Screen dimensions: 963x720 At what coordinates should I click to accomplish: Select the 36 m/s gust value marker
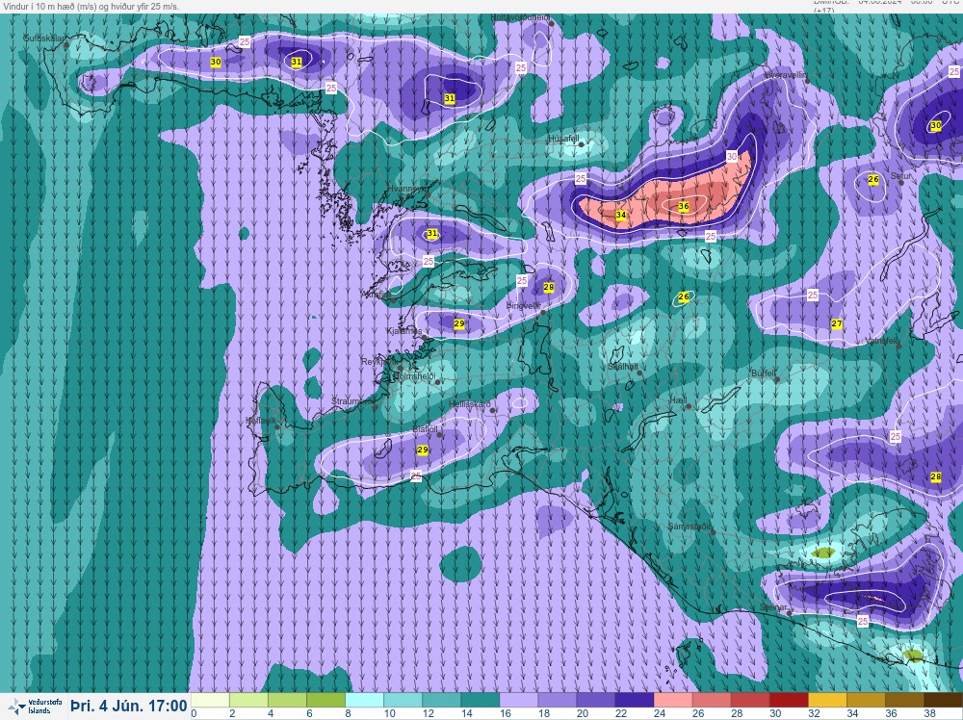pyautogui.click(x=684, y=206)
